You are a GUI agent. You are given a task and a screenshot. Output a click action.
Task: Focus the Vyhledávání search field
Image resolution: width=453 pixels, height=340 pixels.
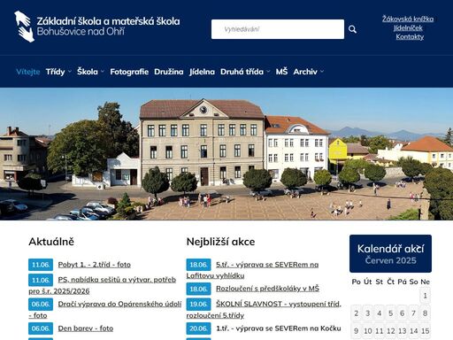(278, 29)
